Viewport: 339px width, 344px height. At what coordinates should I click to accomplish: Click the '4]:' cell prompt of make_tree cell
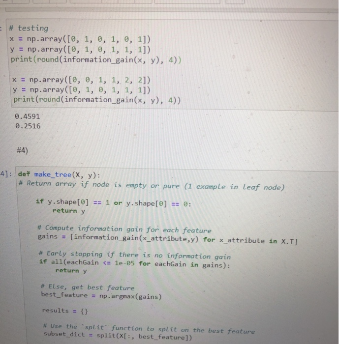[x=6, y=174]
